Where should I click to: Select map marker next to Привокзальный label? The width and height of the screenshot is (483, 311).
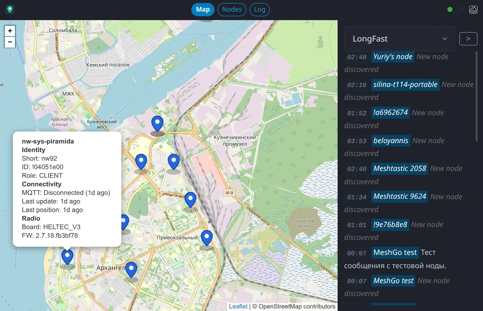point(207,238)
